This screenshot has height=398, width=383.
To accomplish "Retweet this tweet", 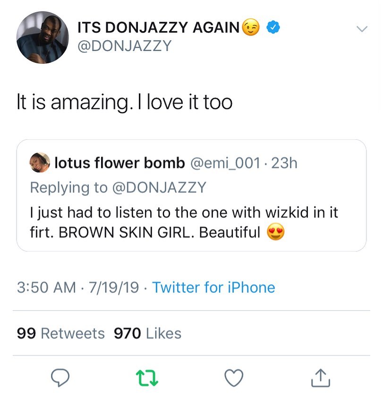I will (147, 377).
